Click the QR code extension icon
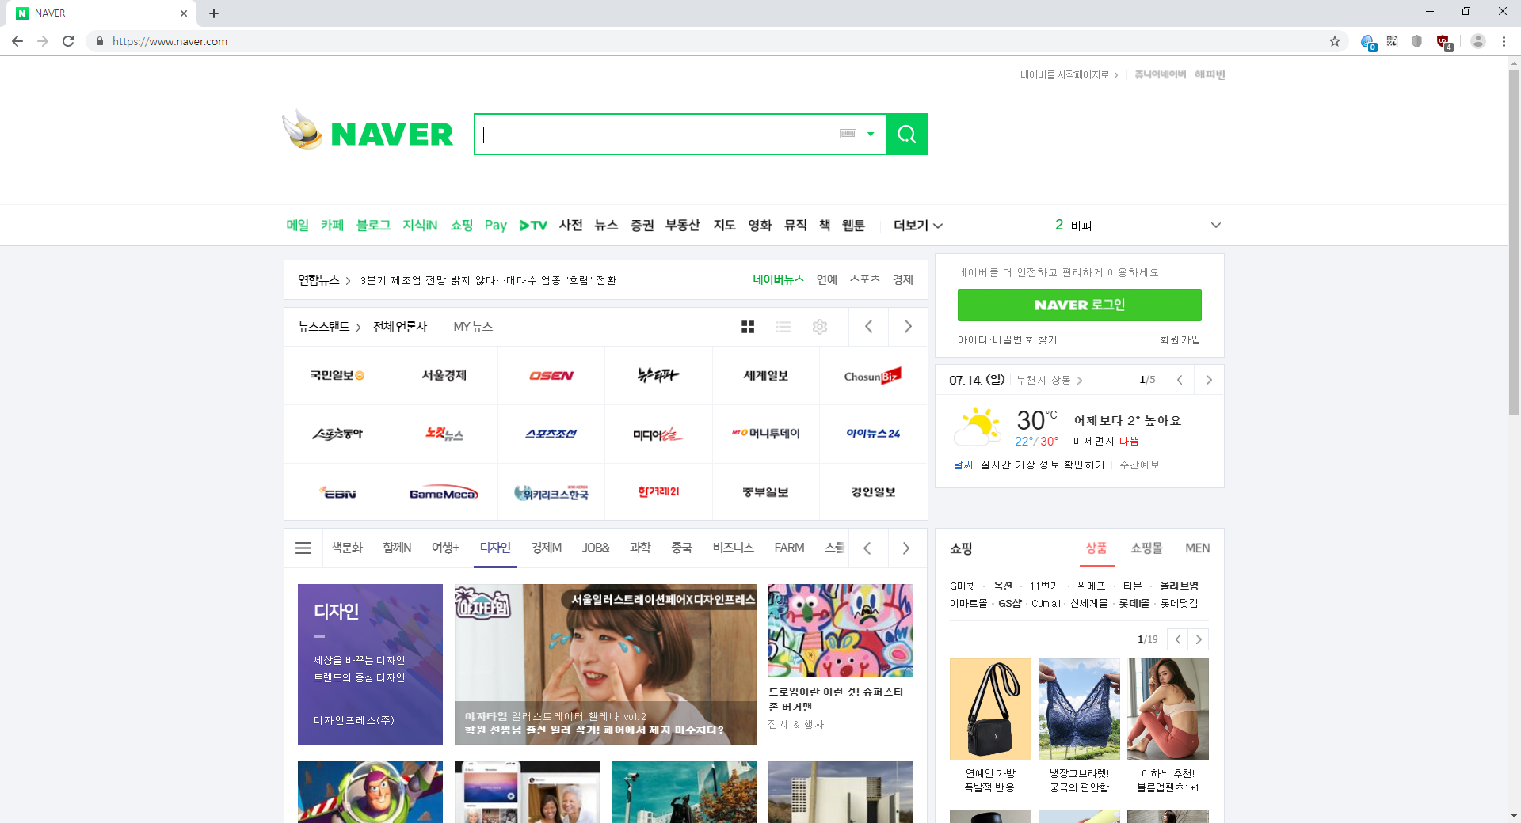The height and width of the screenshot is (823, 1521). pos(1392,41)
